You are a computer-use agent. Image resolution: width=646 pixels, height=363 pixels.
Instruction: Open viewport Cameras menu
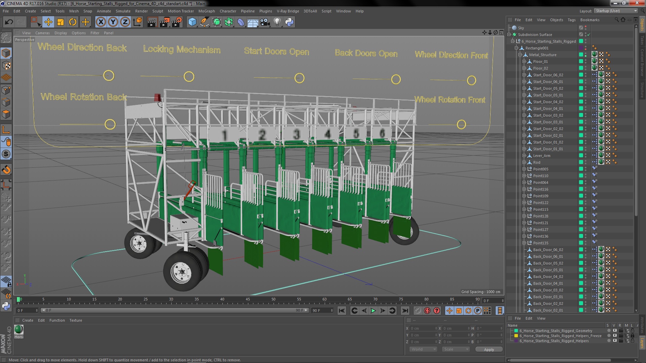tap(42, 33)
